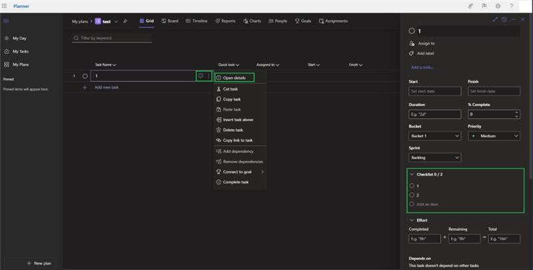
Task: Click the Completed effort field
Action: [x=424, y=239]
